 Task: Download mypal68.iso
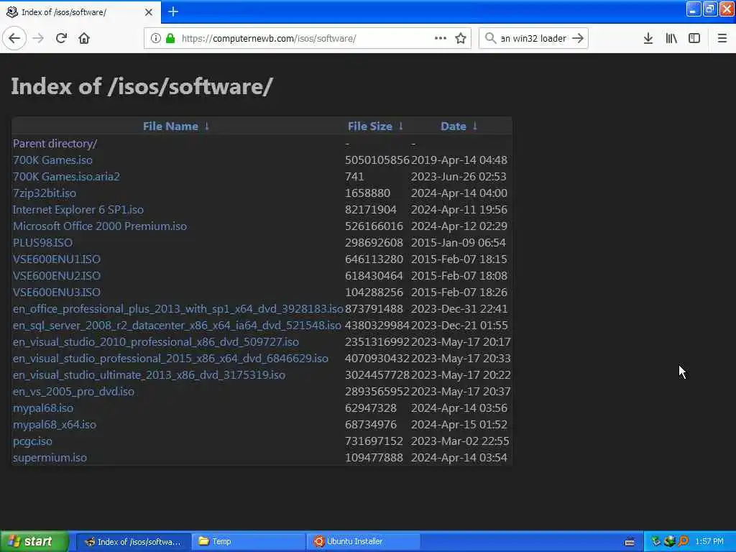pos(42,408)
